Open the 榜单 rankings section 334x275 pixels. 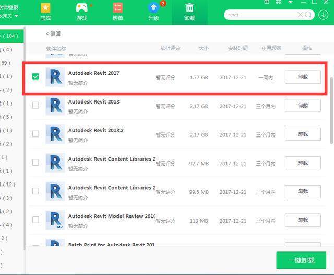pos(117,12)
